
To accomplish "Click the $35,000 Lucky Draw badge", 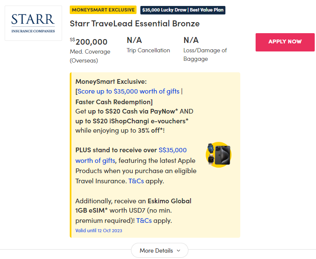I will 183,10.
